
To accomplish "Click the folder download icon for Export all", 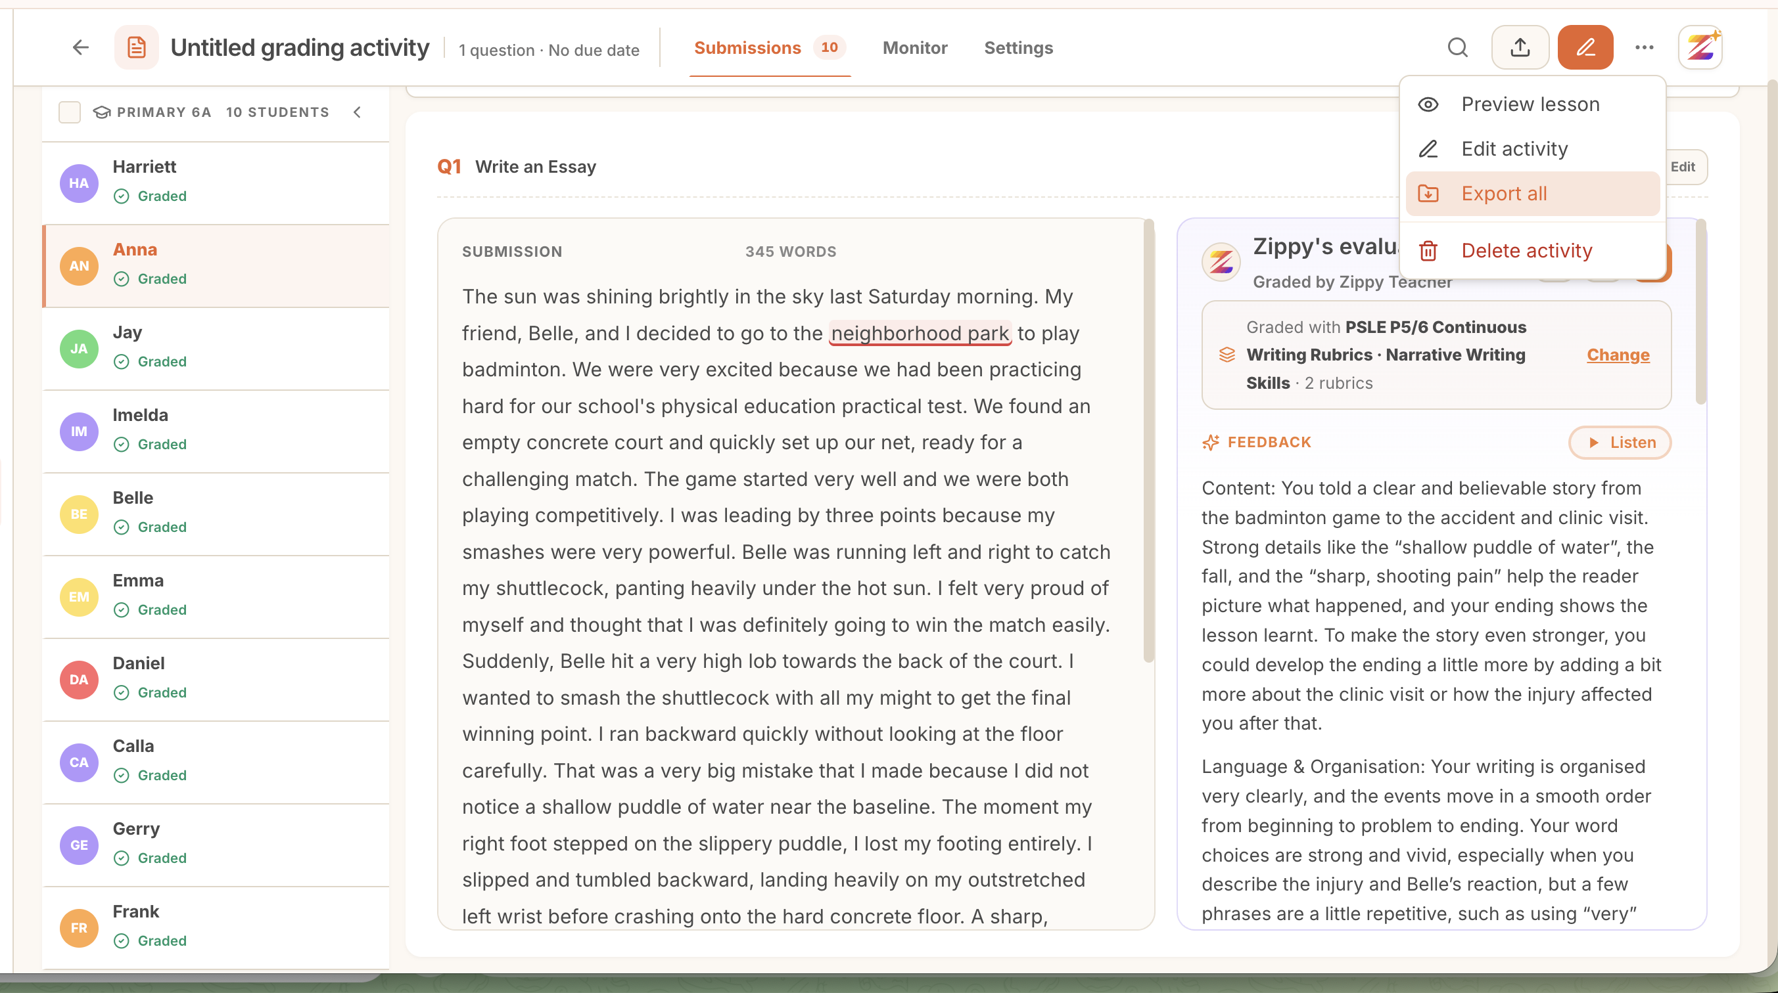I will click(1428, 194).
